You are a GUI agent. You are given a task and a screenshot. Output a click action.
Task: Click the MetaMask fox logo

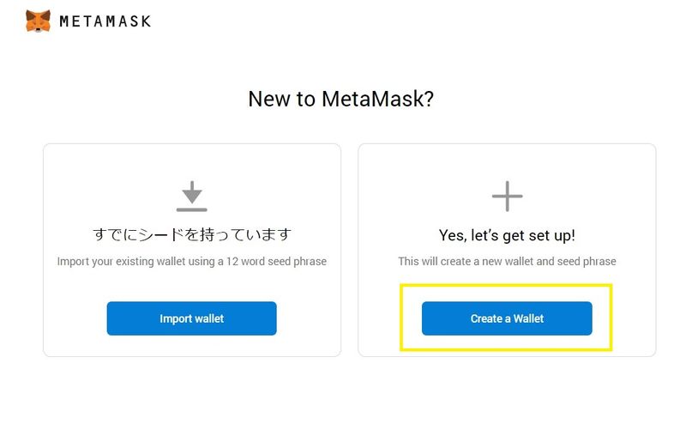(38, 21)
